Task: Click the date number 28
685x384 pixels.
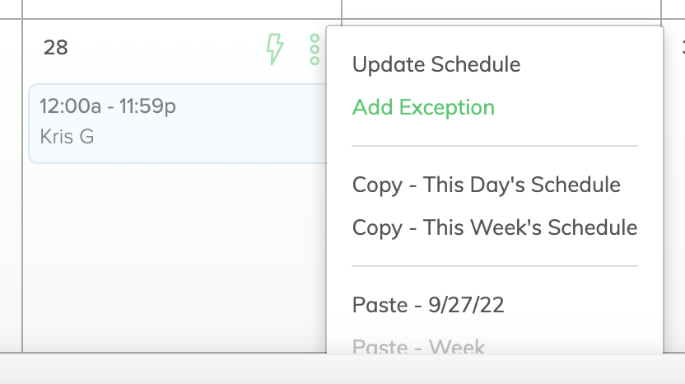Action: pyautogui.click(x=55, y=48)
